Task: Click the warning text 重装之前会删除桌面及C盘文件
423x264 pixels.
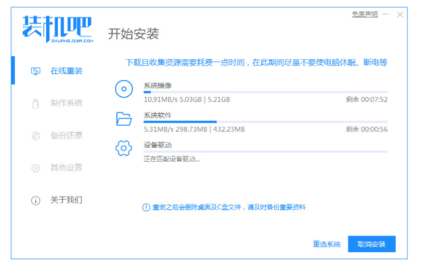Action: [x=229, y=207]
